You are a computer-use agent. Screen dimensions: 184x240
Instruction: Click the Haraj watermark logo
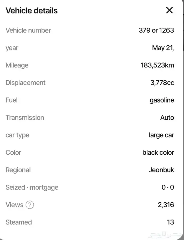click(x=166, y=234)
